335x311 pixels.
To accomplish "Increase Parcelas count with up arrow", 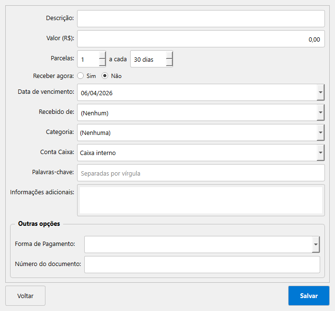I will point(102,55).
